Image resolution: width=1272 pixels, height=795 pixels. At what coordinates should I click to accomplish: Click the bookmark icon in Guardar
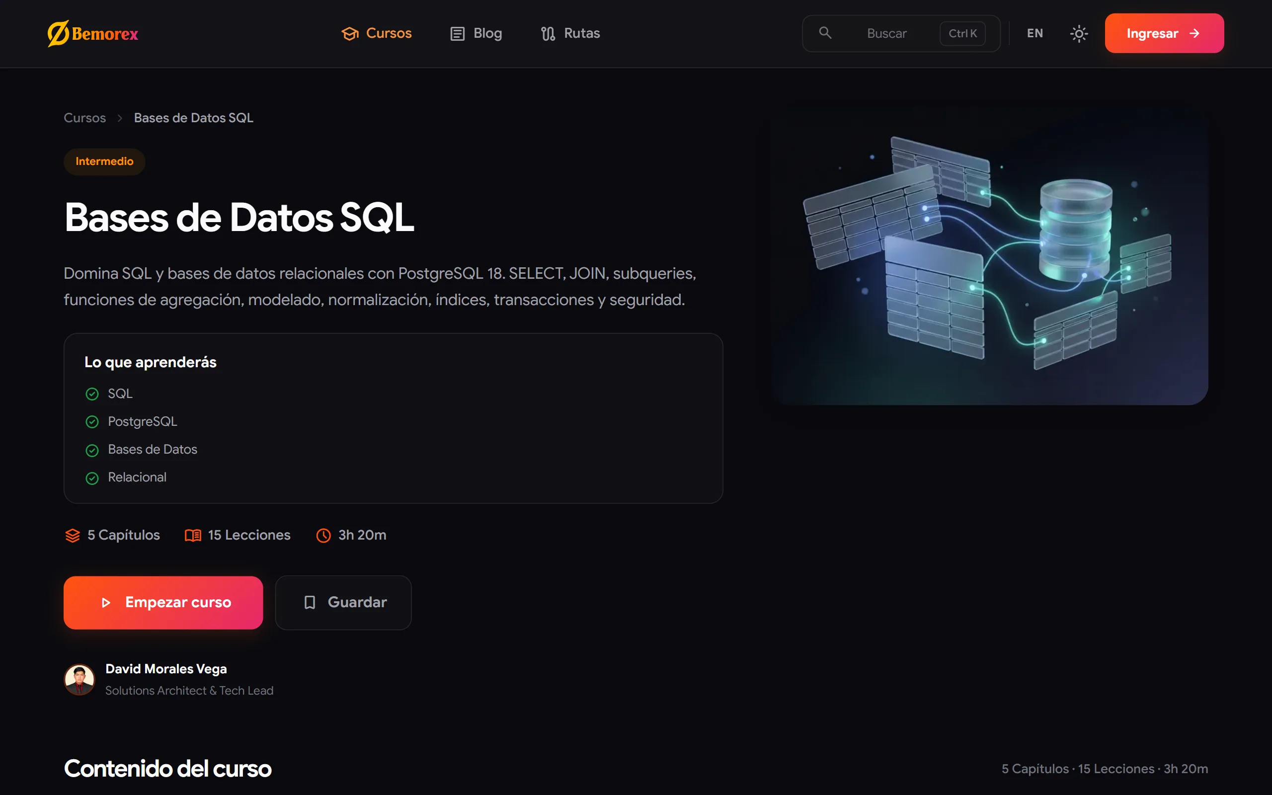coord(310,603)
